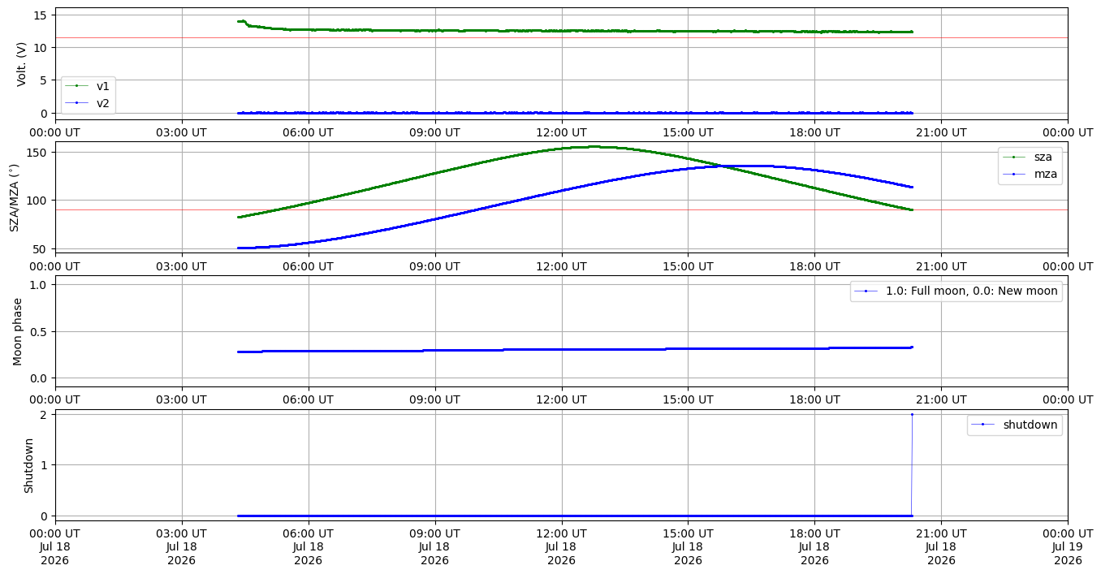
Task: Click the red threshold line in voltage plot
Action: point(561,37)
